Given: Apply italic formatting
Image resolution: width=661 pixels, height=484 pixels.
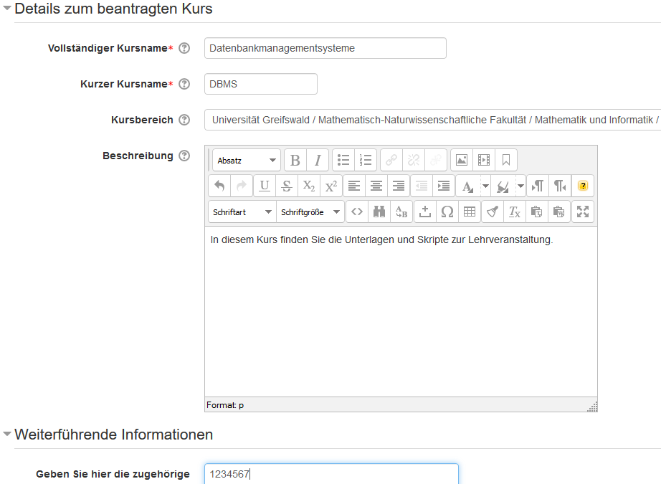Looking at the screenshot, I should pyautogui.click(x=317, y=160).
